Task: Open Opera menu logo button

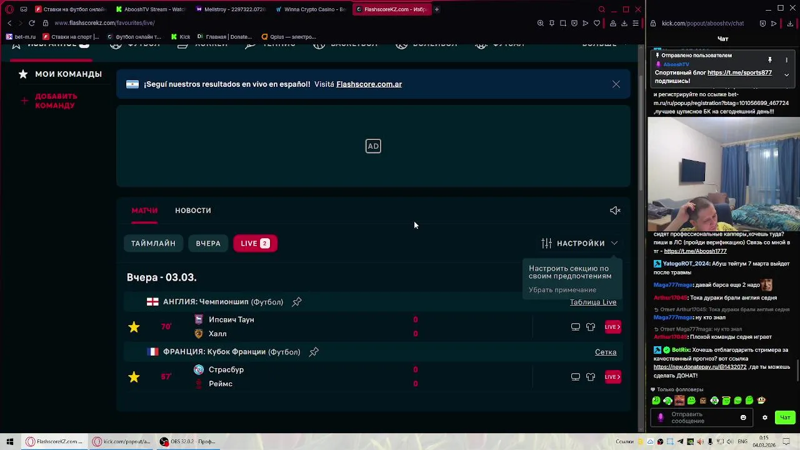Action: (x=9, y=9)
